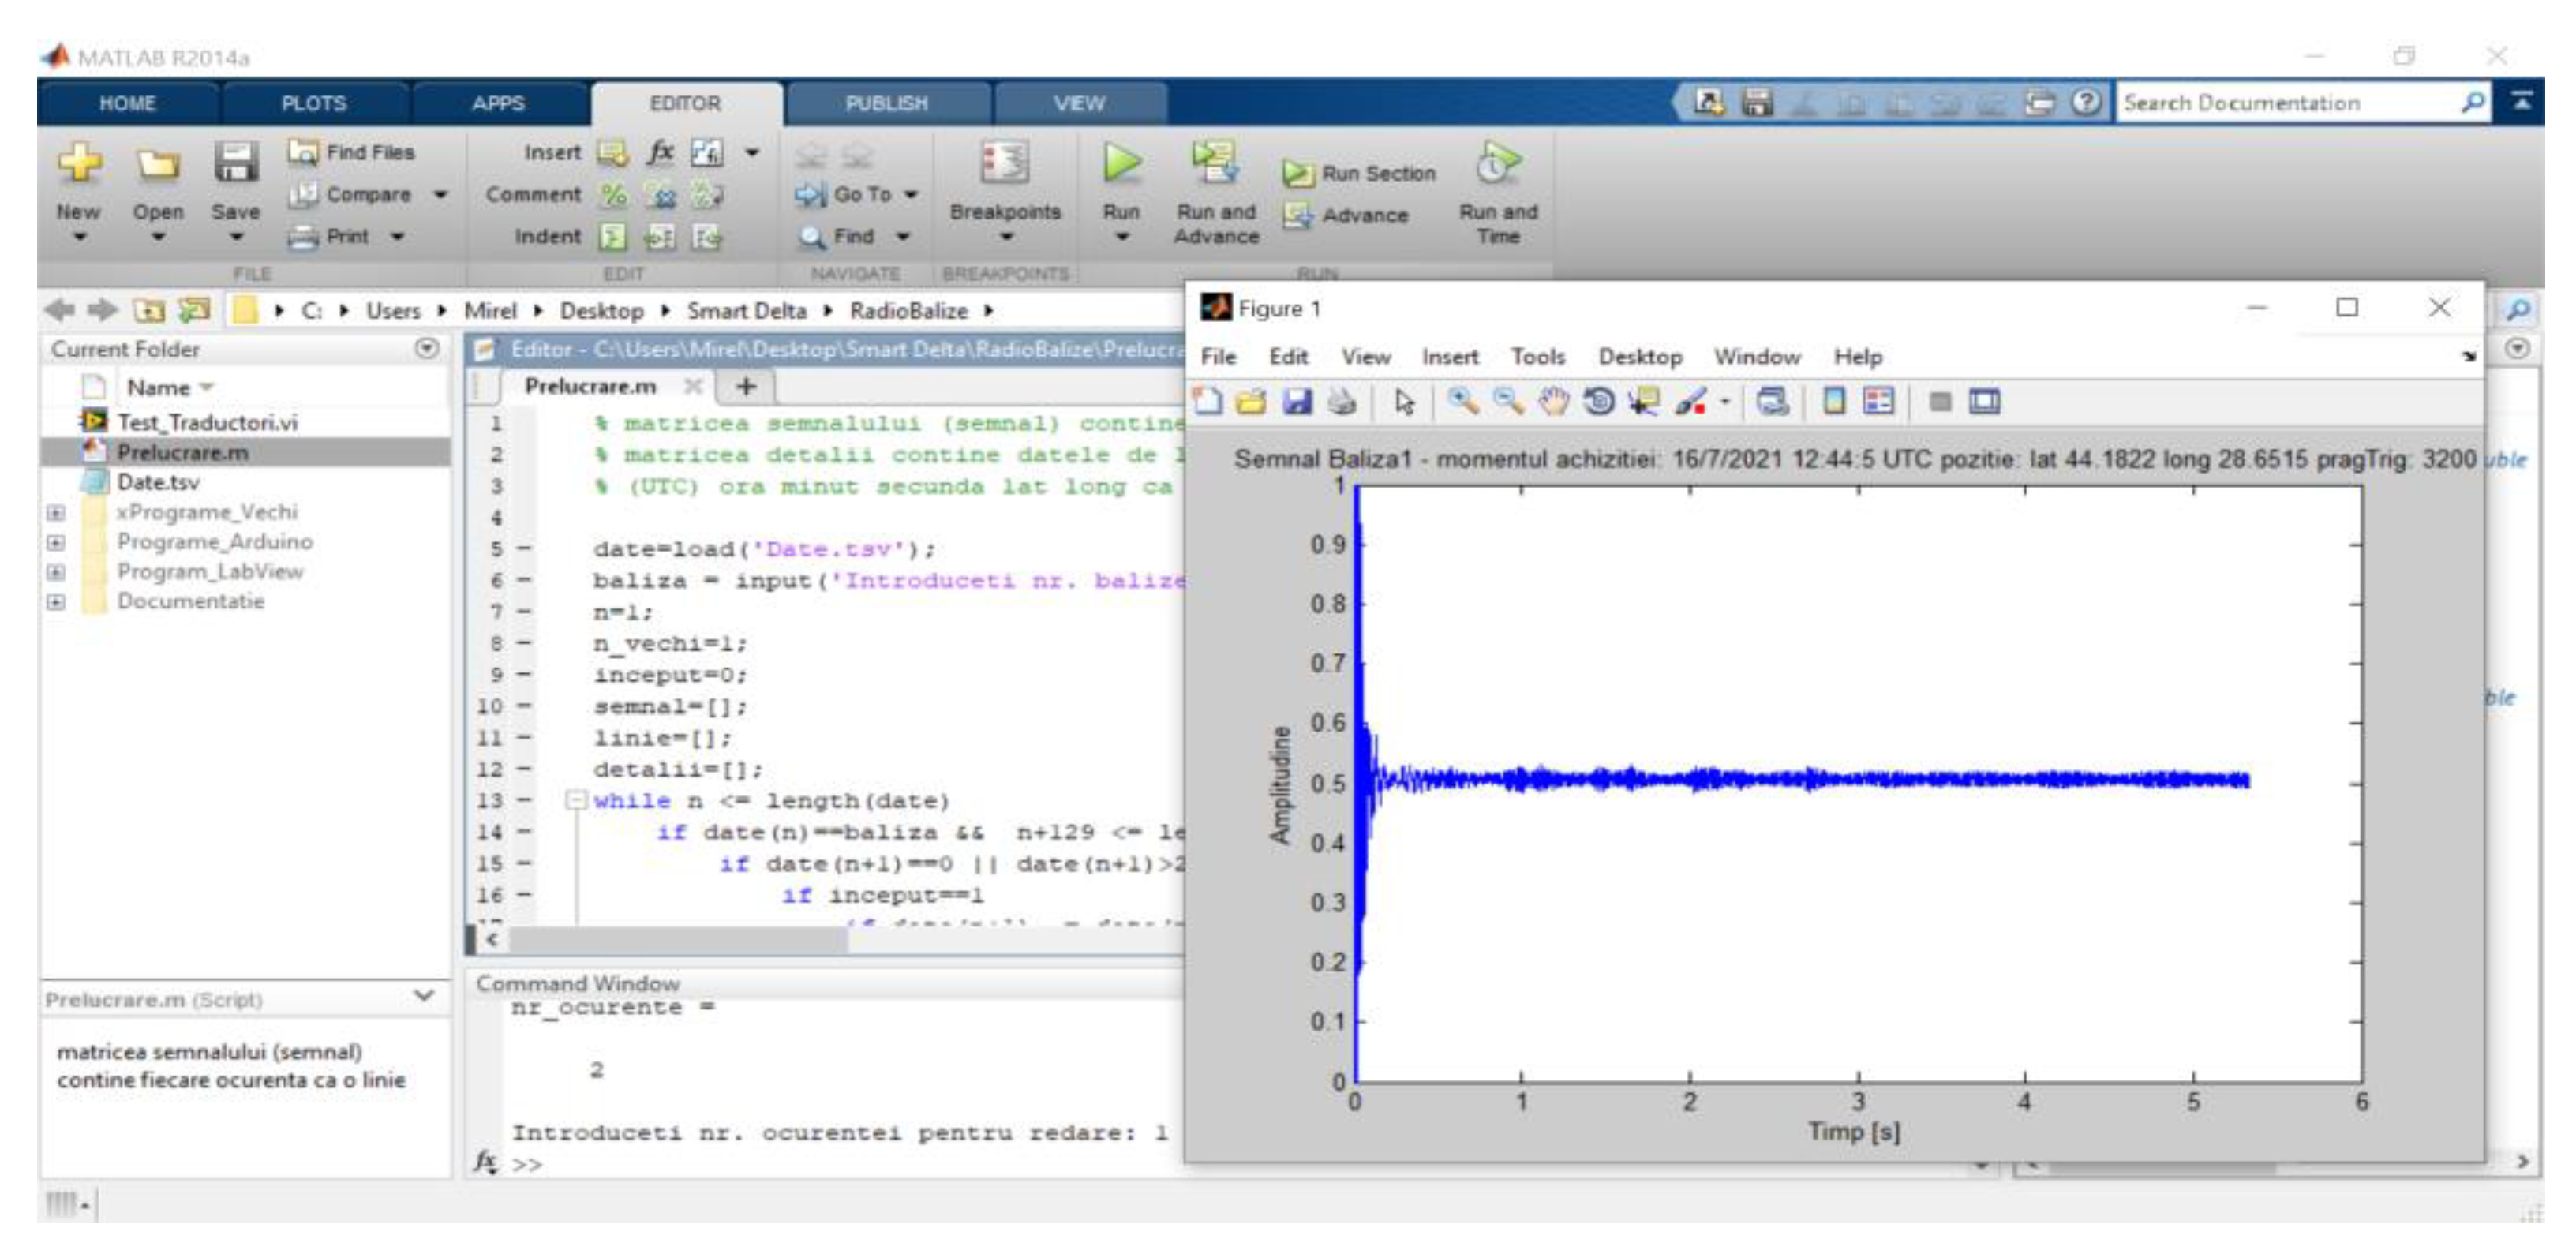
Task: Open the Tools menu in Figure 1
Action: [x=1537, y=357]
